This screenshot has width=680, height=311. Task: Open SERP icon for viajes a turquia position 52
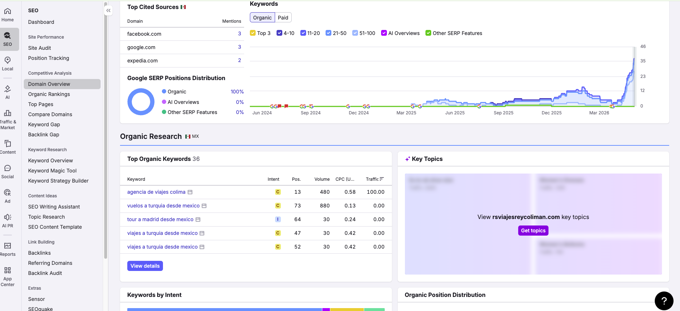coord(202,247)
